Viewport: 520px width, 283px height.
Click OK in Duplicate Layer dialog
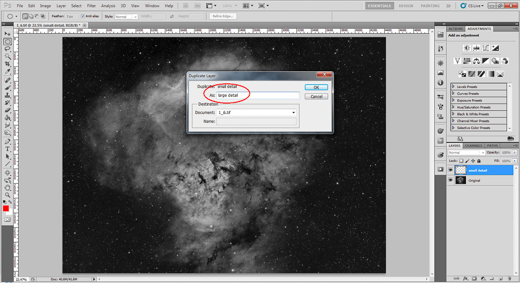(x=316, y=87)
